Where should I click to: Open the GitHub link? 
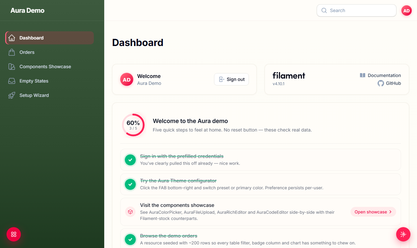389,83
